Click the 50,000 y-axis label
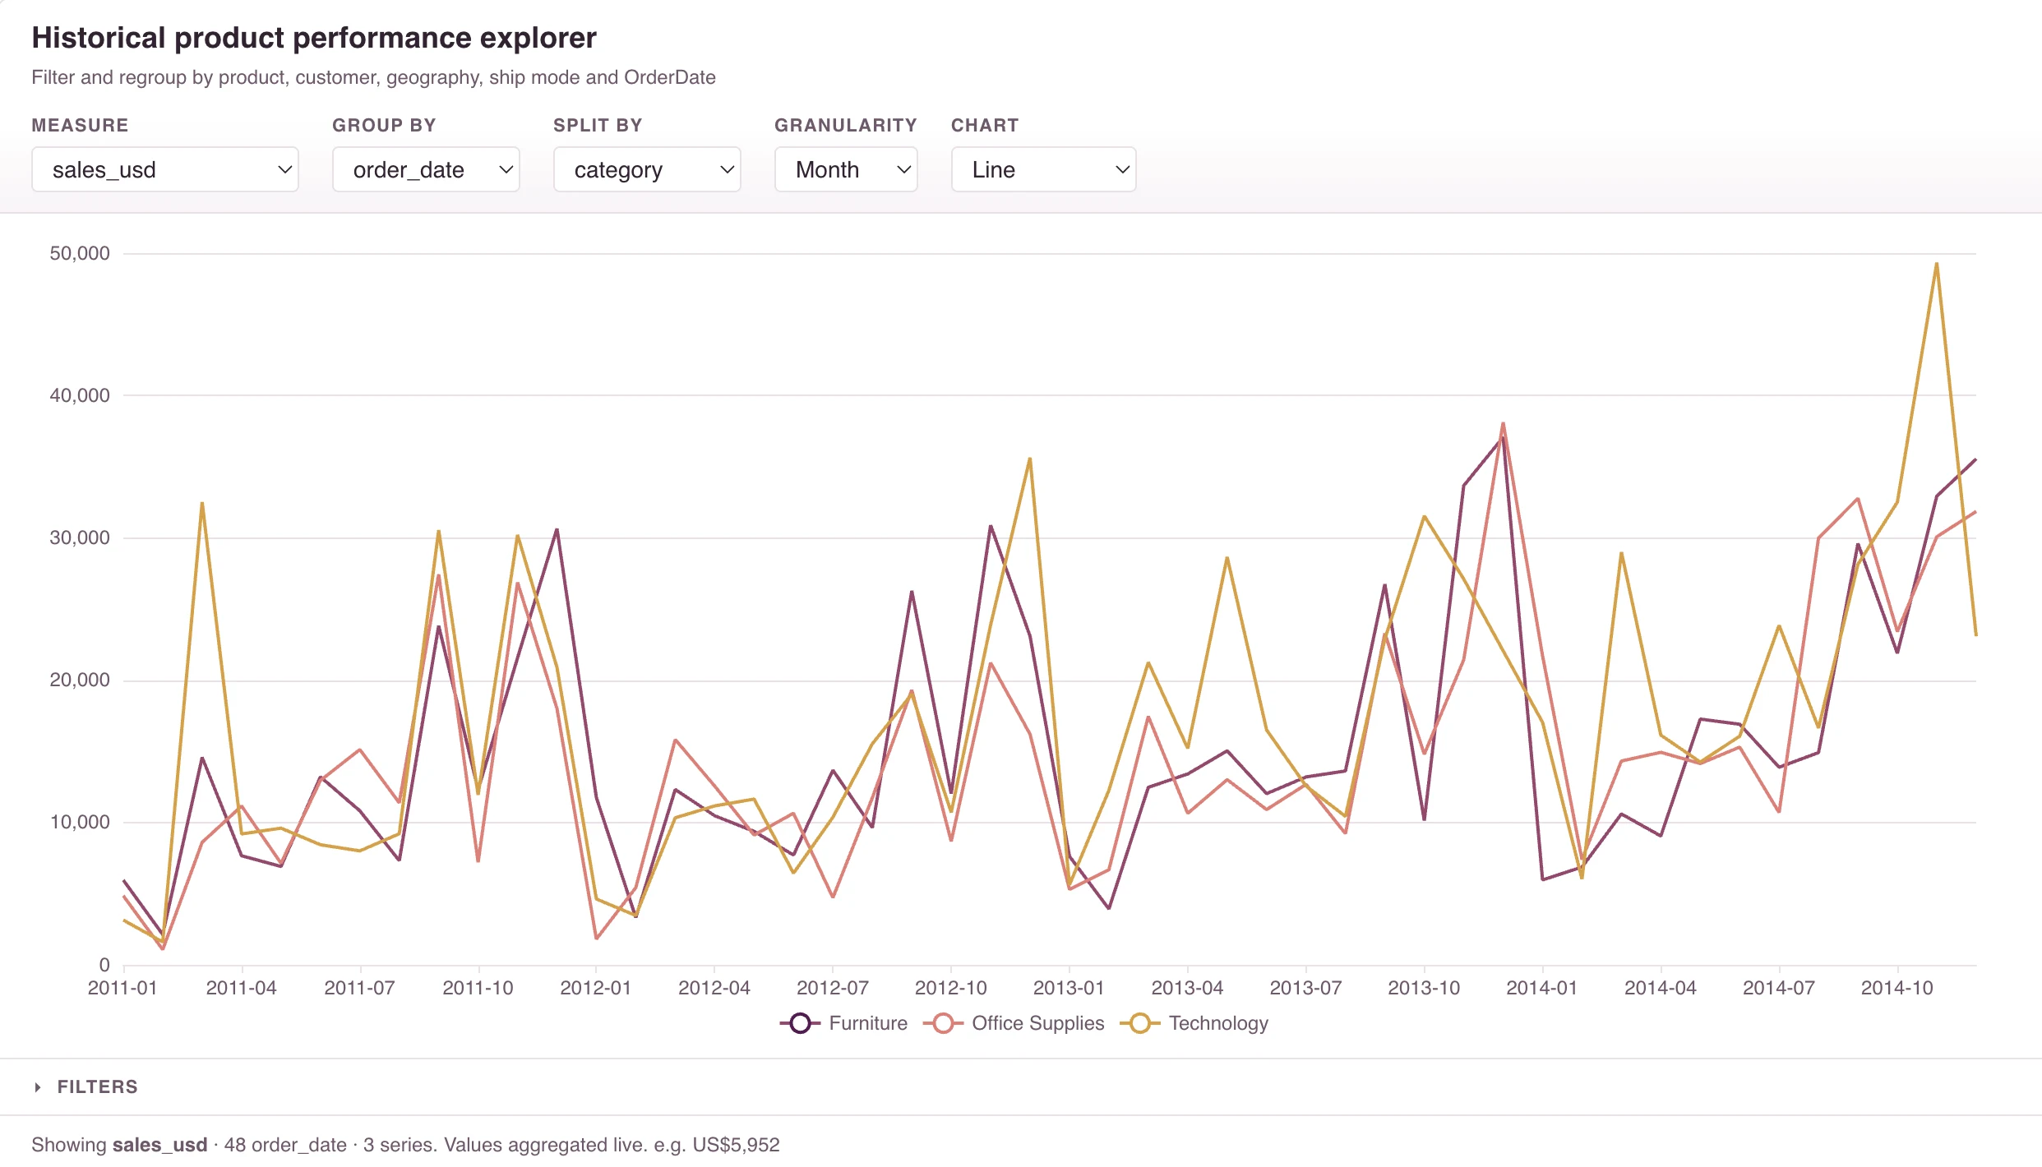The image size is (2042, 1167). (80, 253)
